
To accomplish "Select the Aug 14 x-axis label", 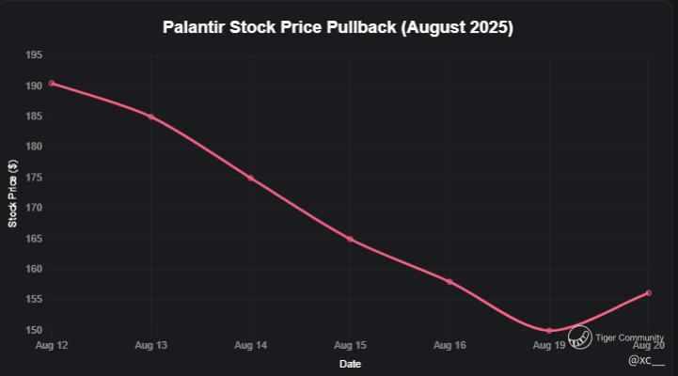I will 250,346.
